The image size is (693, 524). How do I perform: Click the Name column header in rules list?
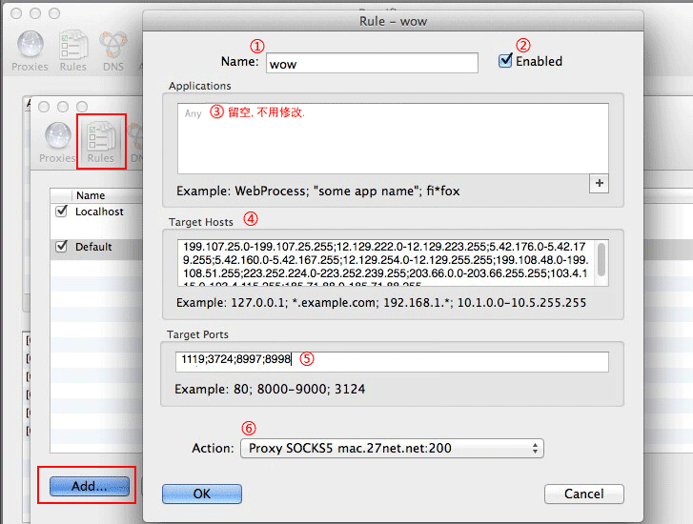(x=91, y=195)
